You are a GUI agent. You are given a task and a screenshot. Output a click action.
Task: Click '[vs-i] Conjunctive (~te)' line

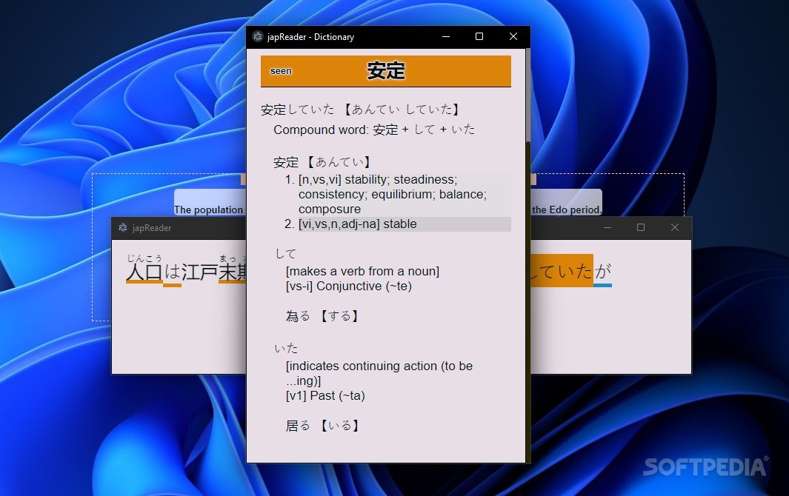(x=349, y=286)
